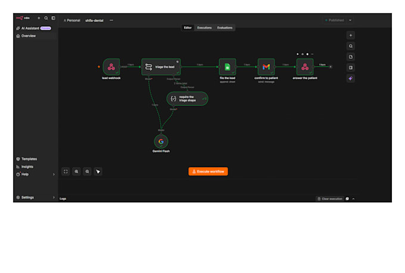The width and height of the screenshot is (405, 273).
Task: Click the pointer tool icon in canvas controls
Action: (98, 172)
